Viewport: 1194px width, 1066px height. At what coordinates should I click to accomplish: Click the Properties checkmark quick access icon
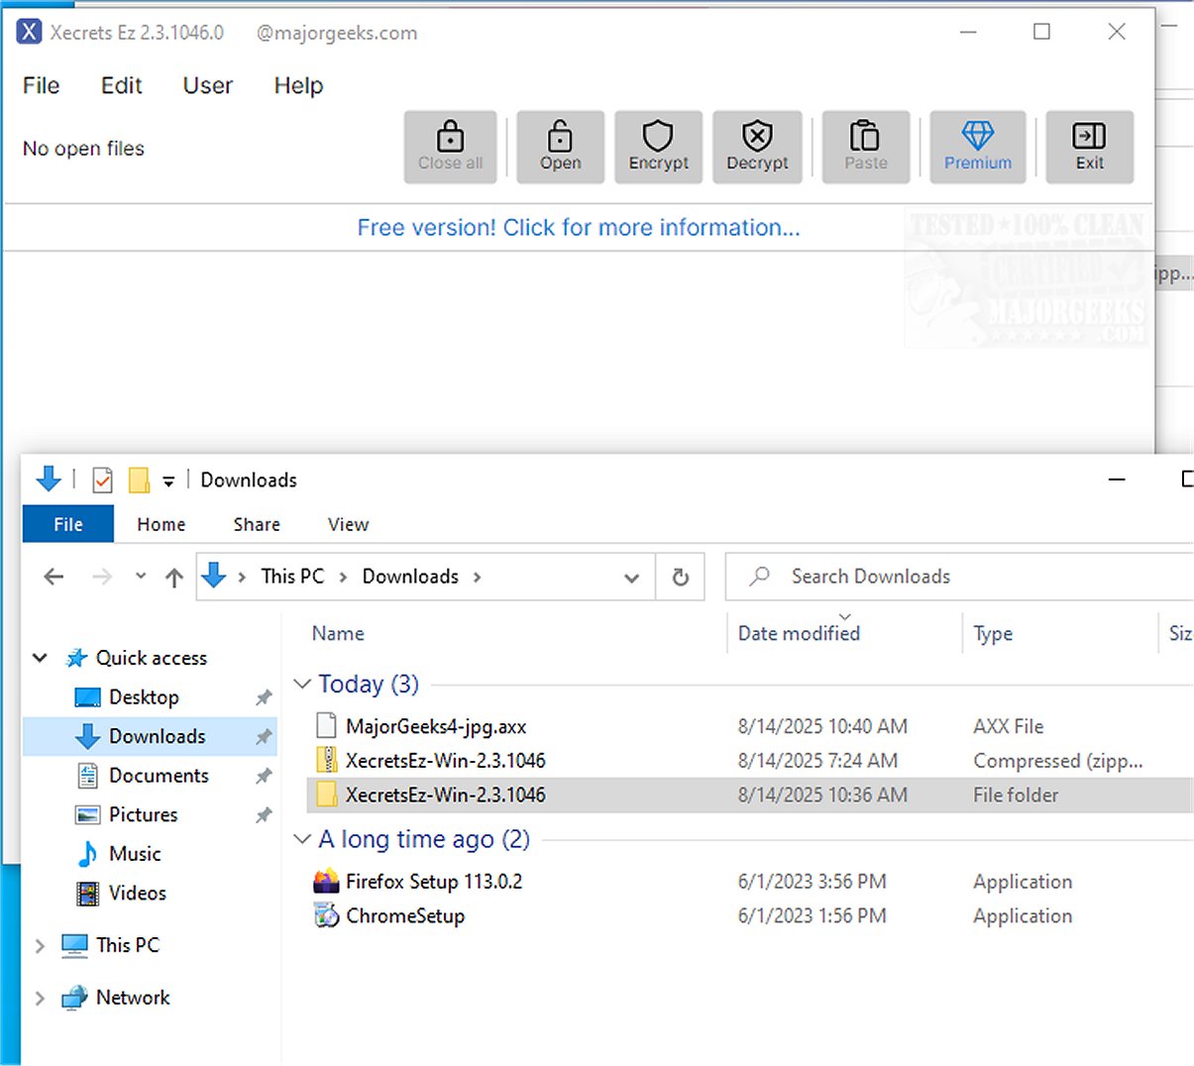(x=102, y=480)
